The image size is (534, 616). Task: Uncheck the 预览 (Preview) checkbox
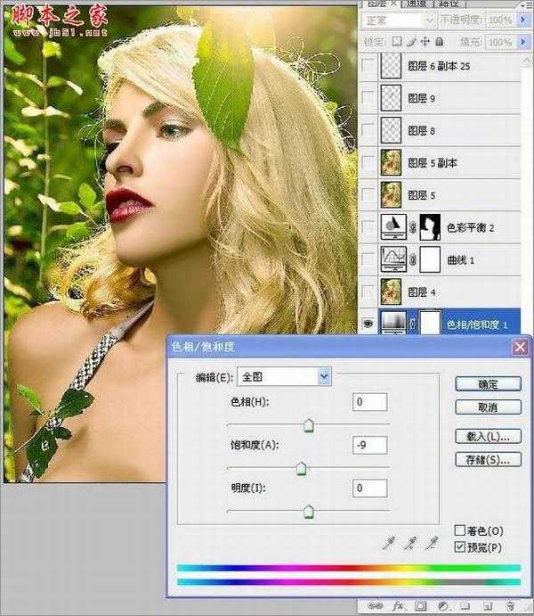(x=460, y=546)
